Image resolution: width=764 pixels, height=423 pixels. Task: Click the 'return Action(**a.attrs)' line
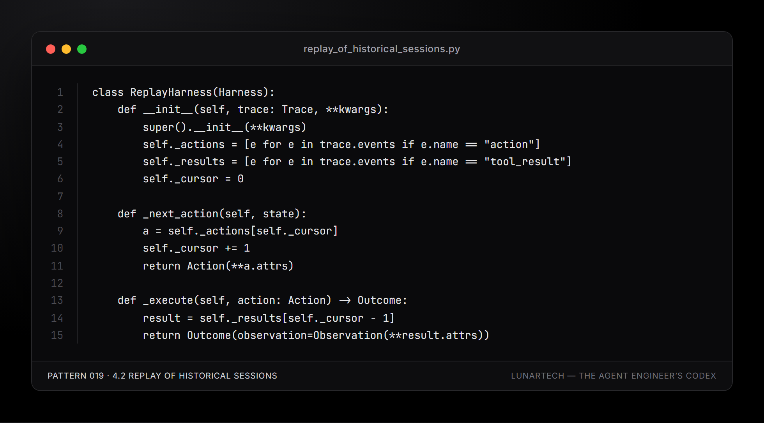pyautogui.click(x=218, y=266)
